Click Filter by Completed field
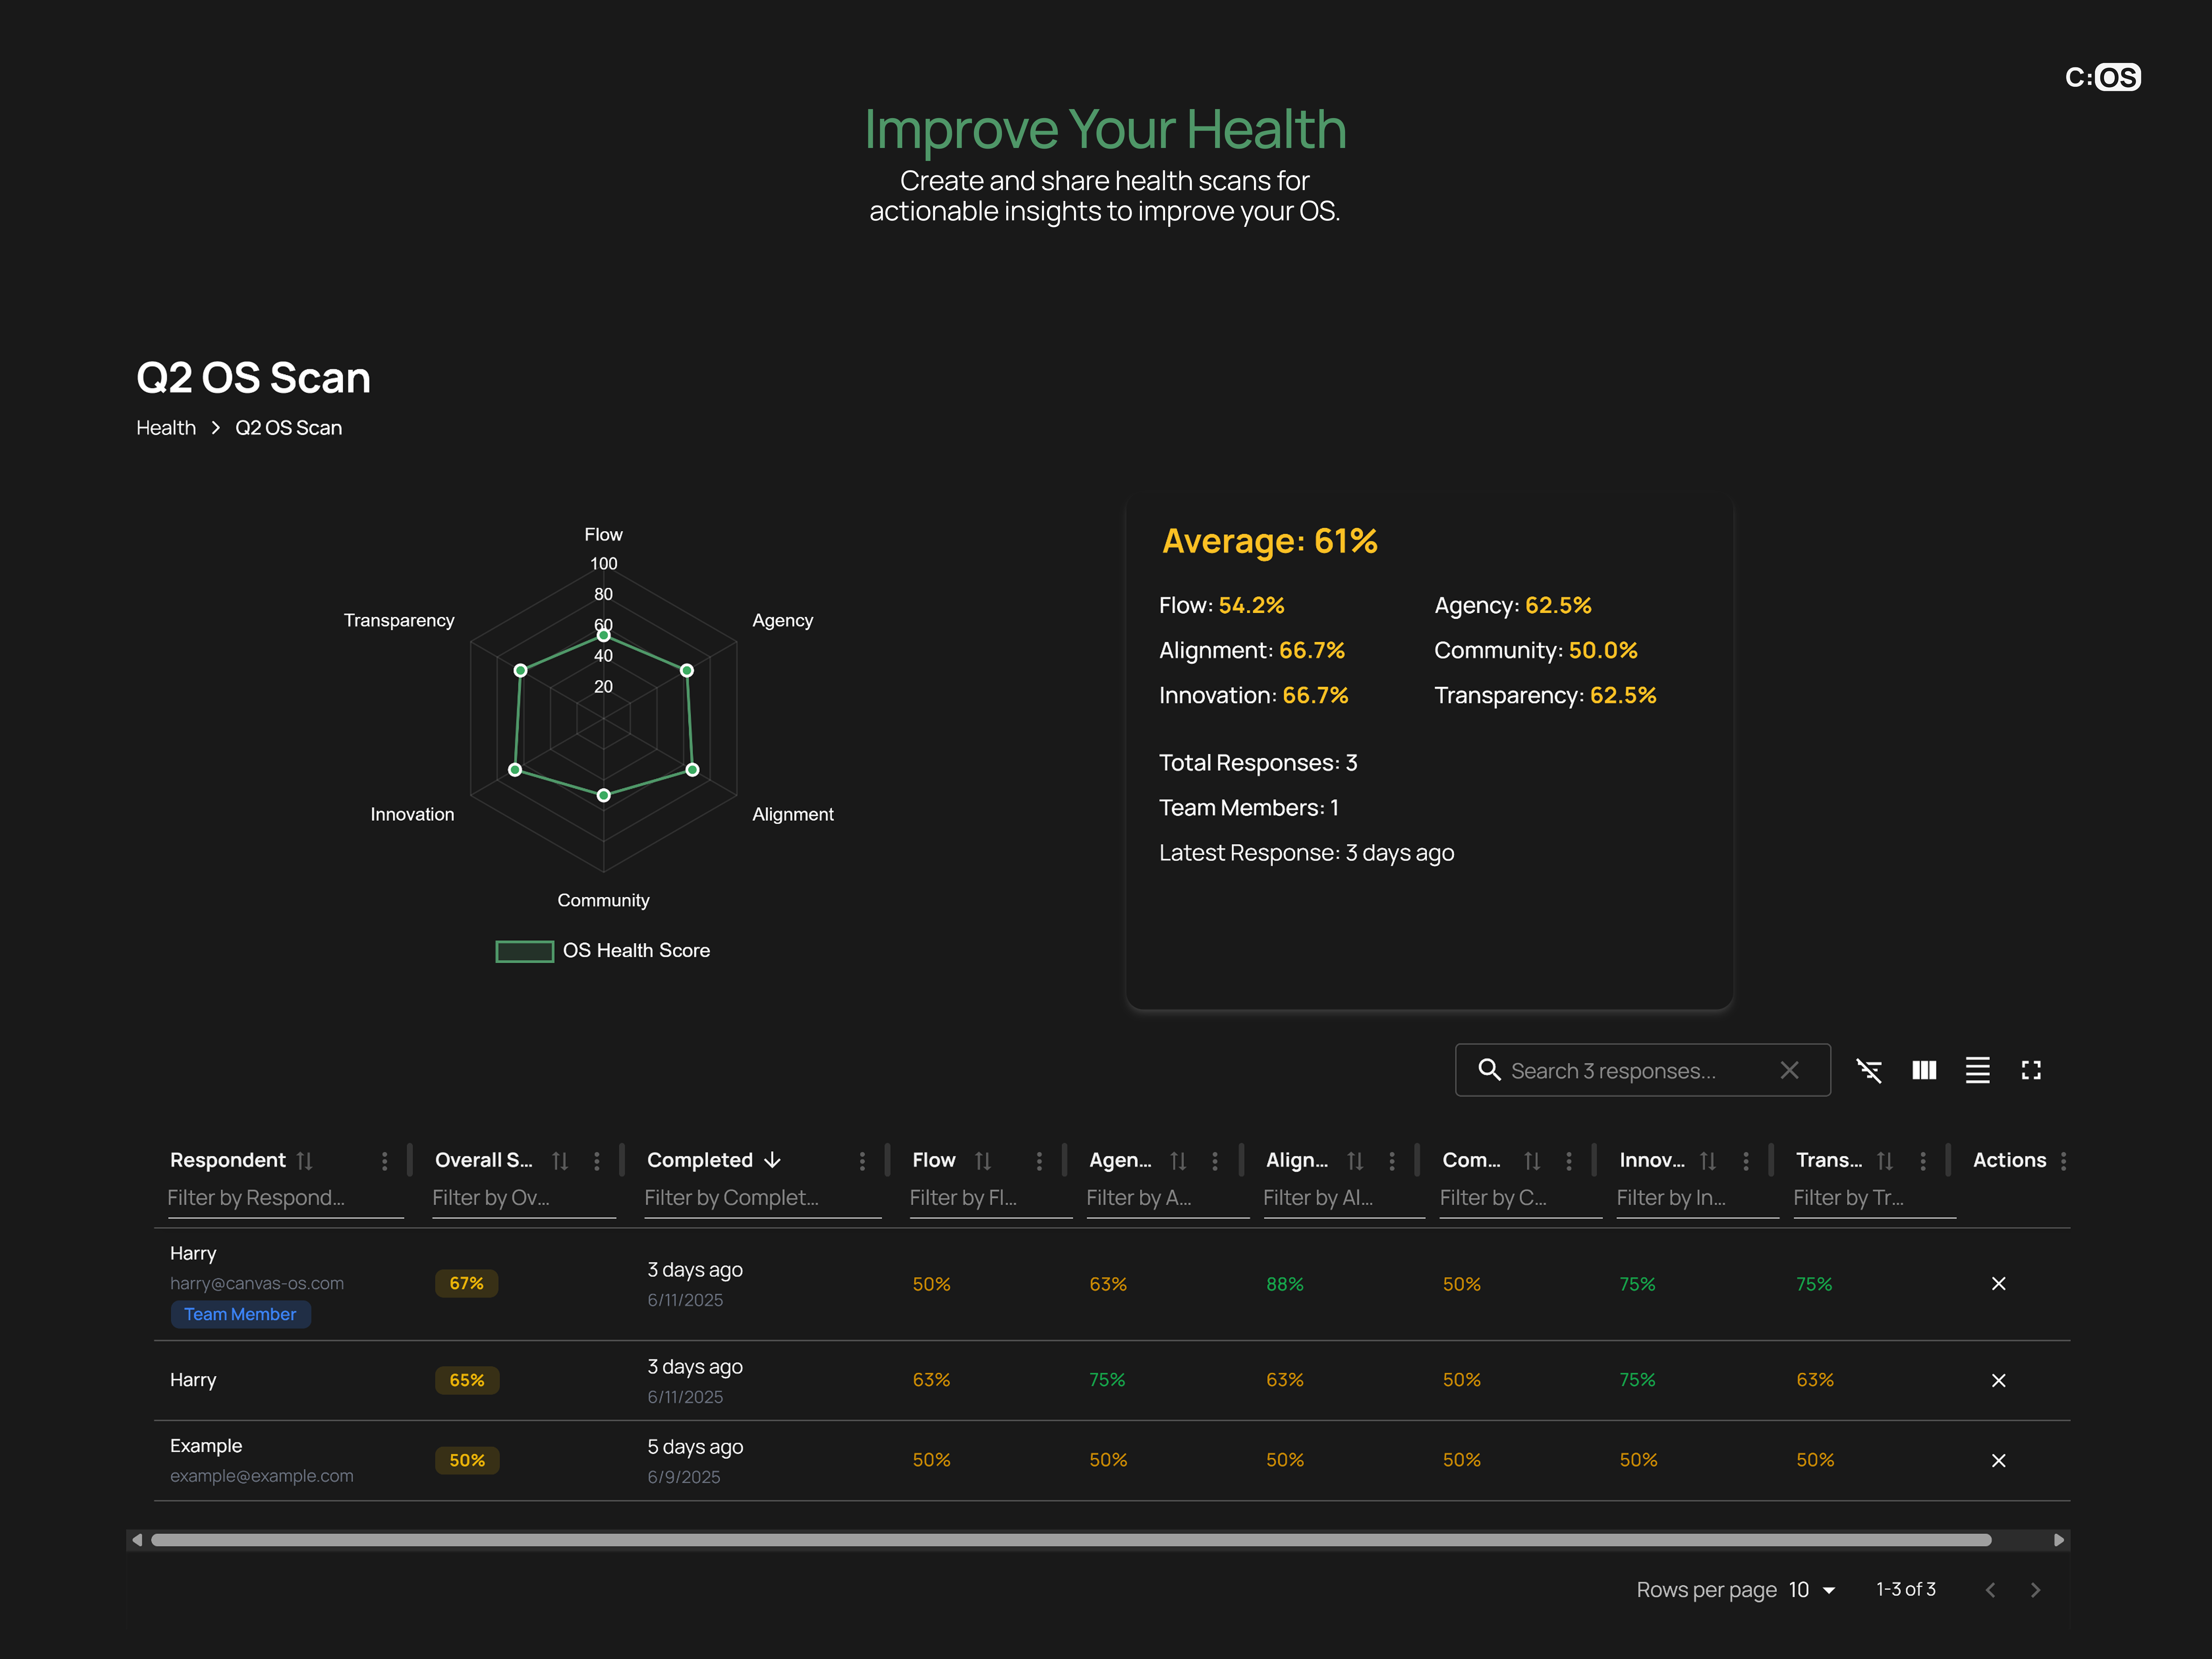Screen dimensions: 2212x1659 coord(762,1198)
